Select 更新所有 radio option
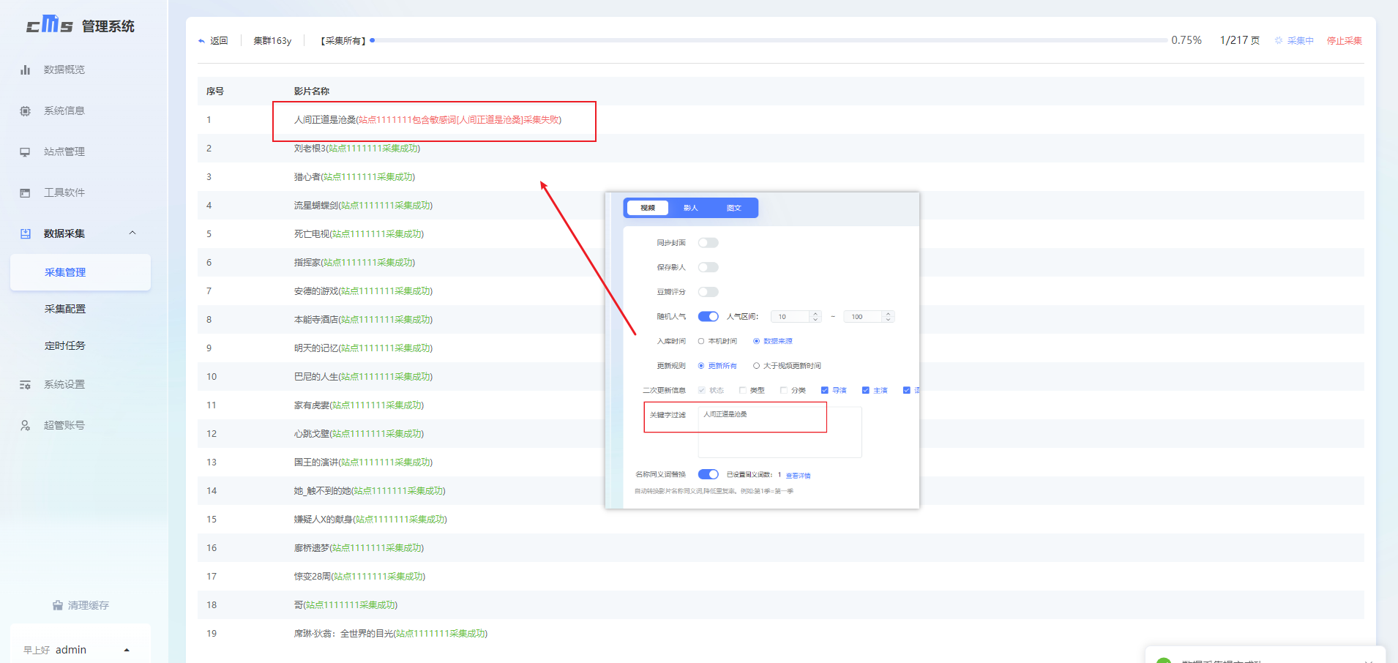 [717, 366]
